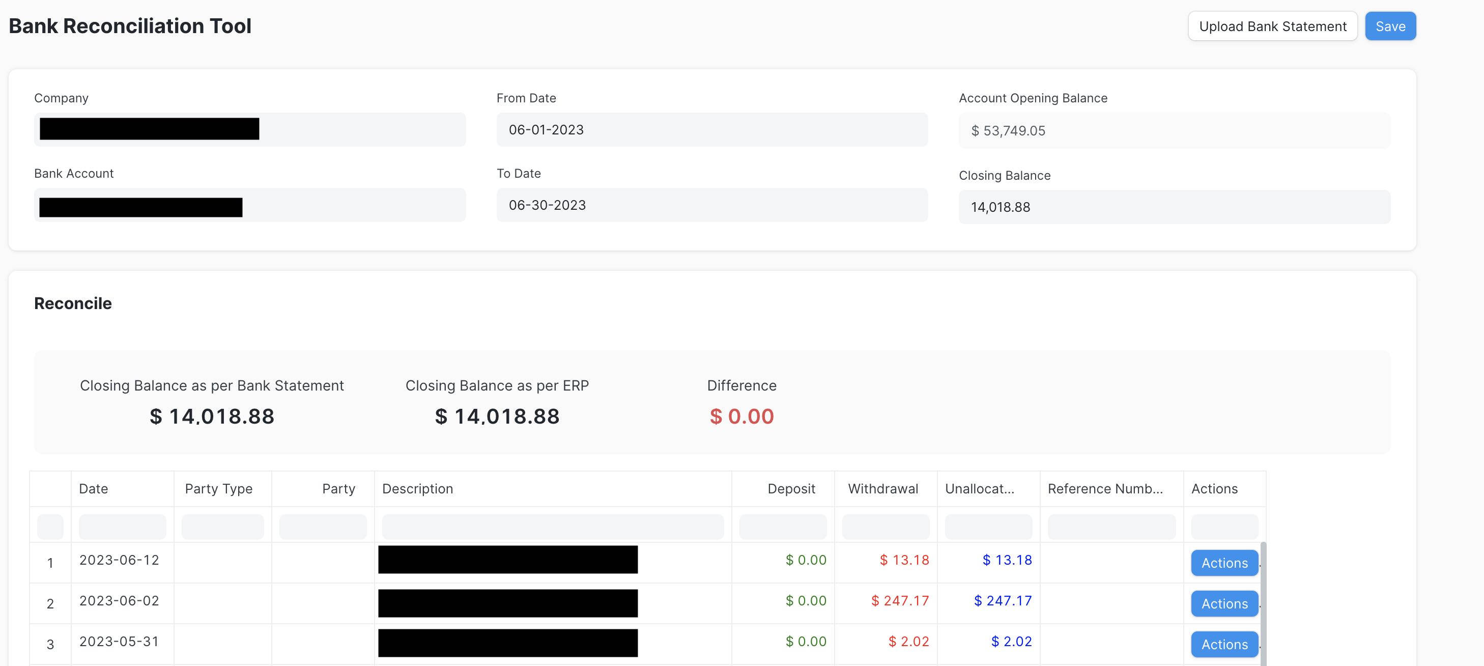
Task: Click Actions for the 2023-06-12 row
Action: pyautogui.click(x=1223, y=563)
